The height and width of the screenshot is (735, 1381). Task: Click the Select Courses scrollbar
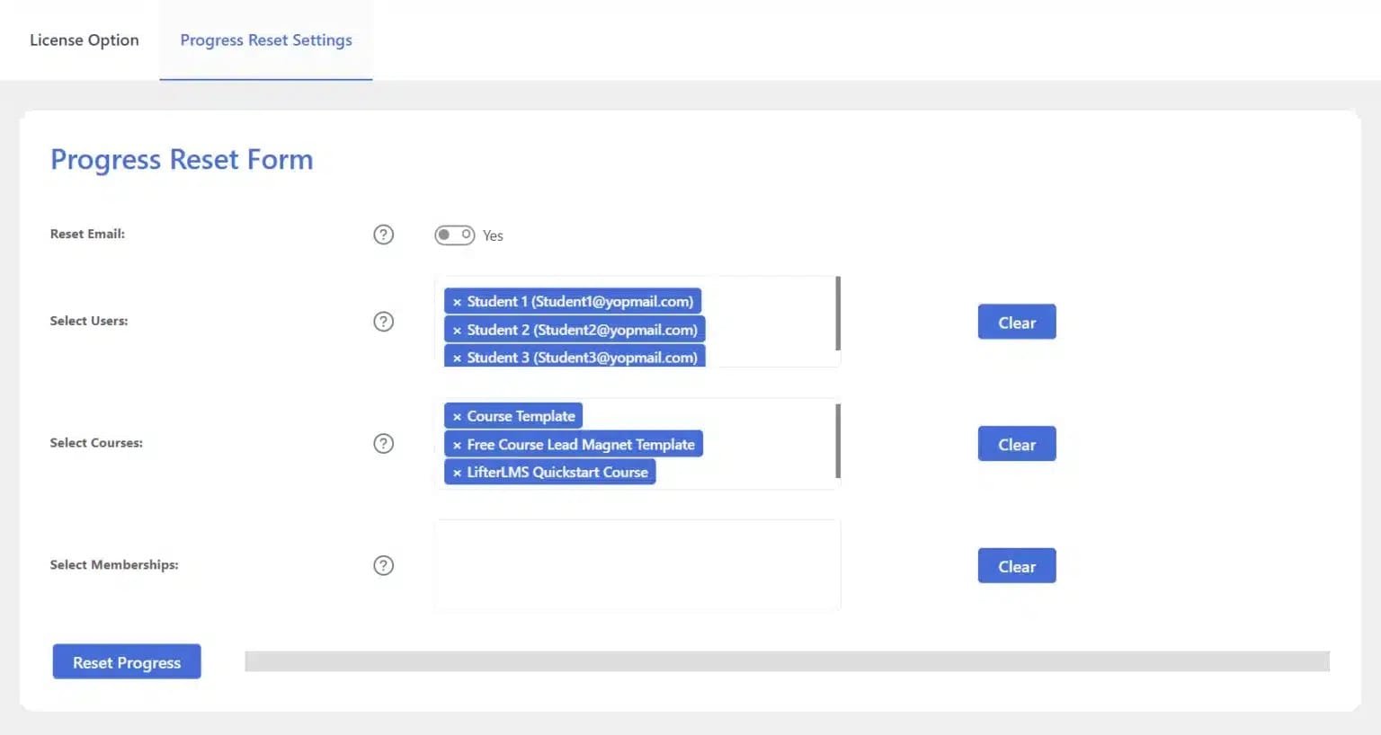[x=838, y=440]
